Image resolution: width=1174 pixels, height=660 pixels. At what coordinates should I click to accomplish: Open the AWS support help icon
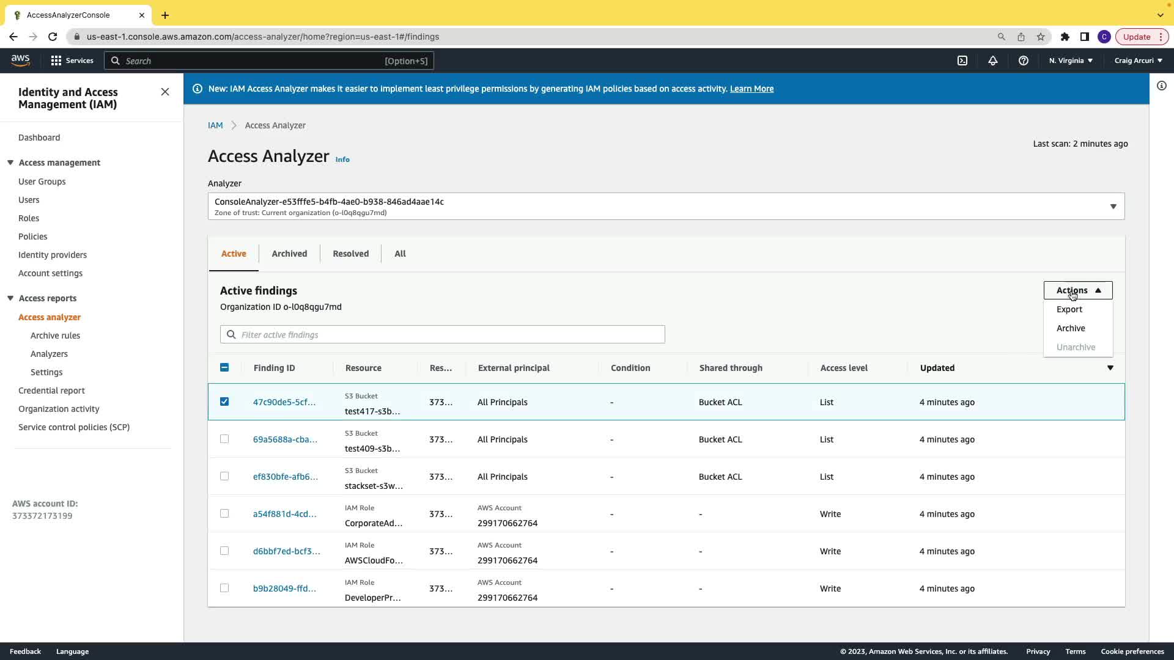1024,61
